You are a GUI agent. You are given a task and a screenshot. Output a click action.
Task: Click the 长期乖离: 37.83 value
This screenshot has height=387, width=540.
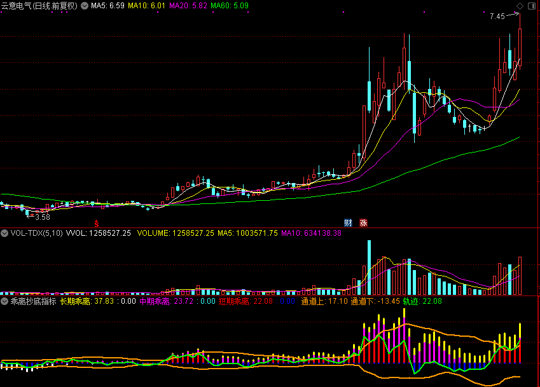coord(87,301)
